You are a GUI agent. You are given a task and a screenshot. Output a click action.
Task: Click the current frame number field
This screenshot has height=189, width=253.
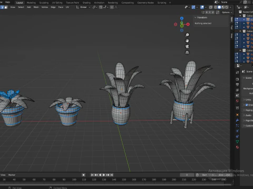pyautogui.click(x=187, y=175)
